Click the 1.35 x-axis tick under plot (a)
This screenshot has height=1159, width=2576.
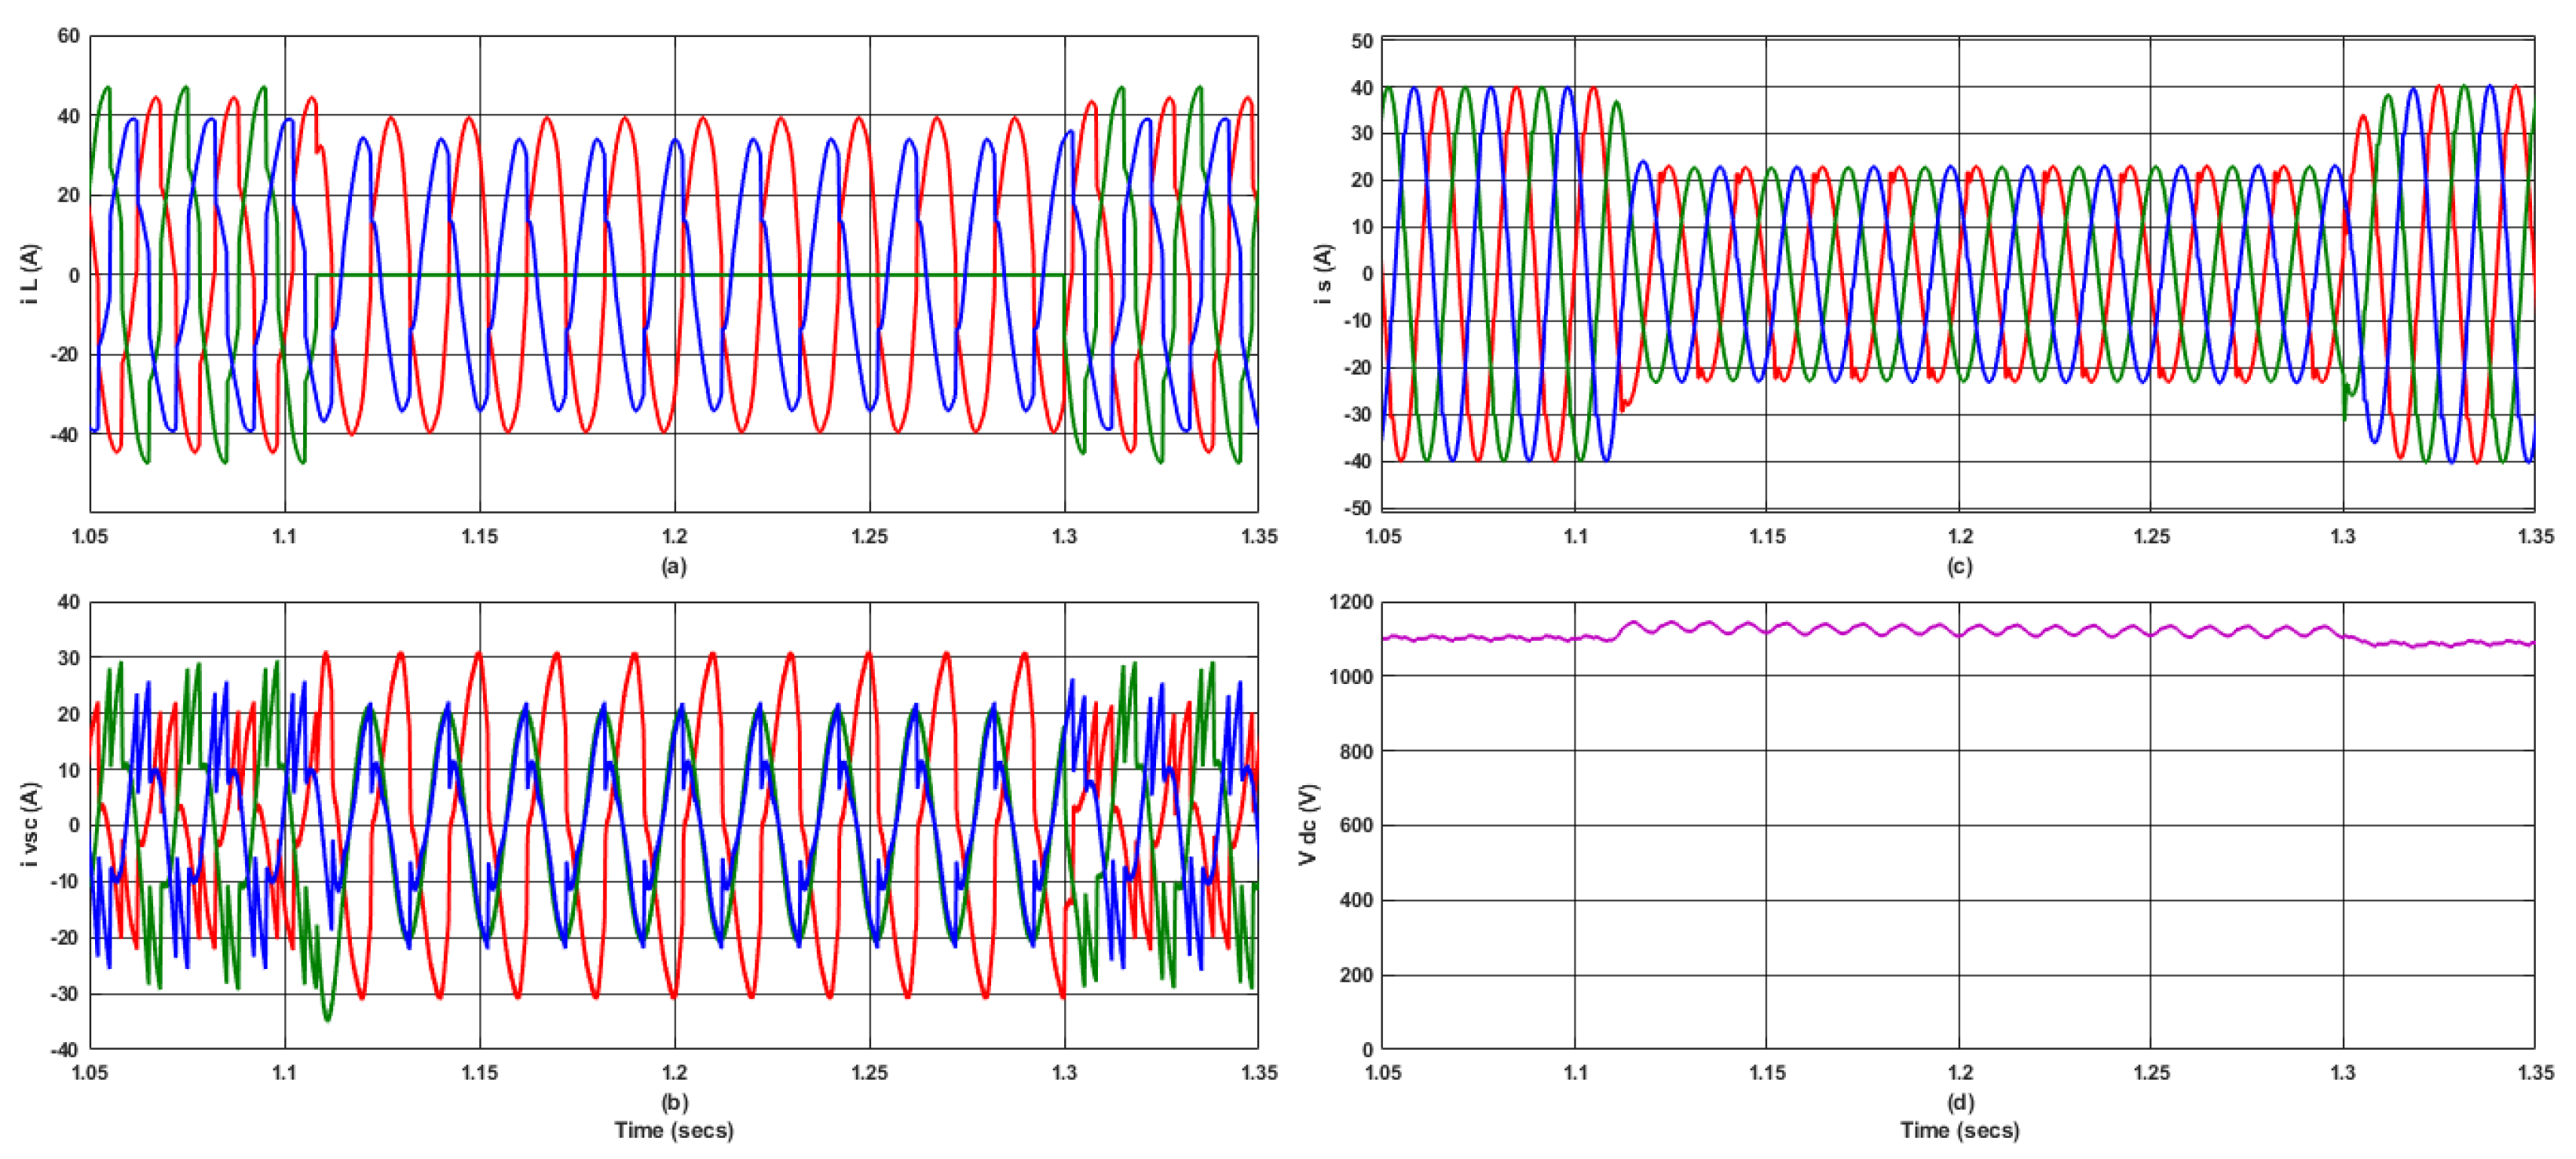(1258, 537)
